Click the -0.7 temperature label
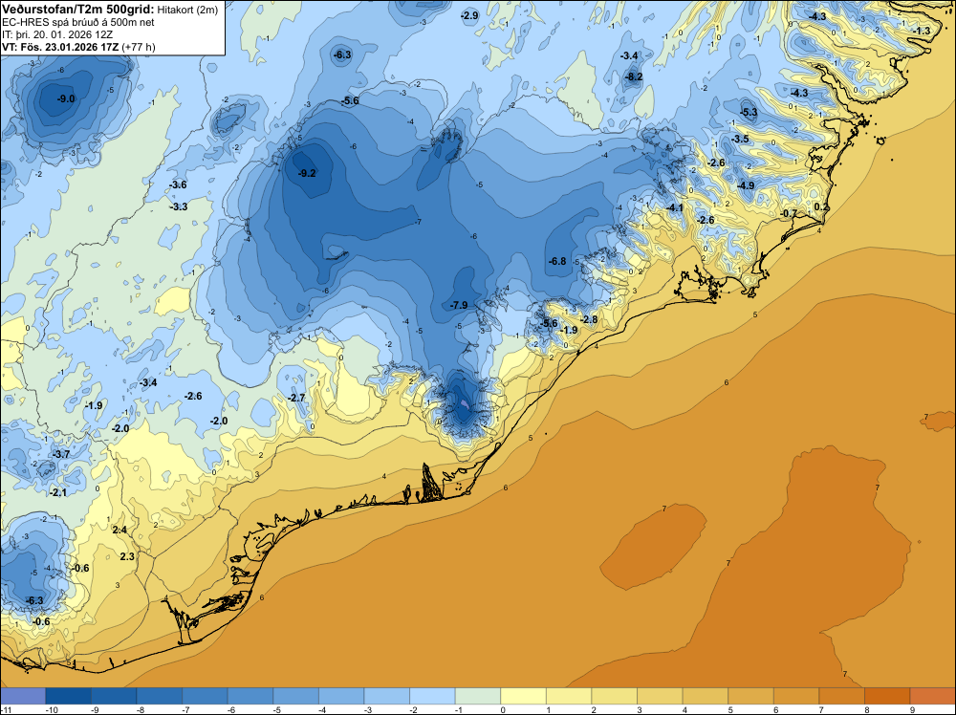Screen dimensions: 956x715 tap(789, 213)
